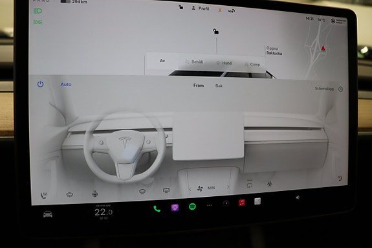Open vehicle controls with the car icon
372x248 pixels.
coord(48,214)
